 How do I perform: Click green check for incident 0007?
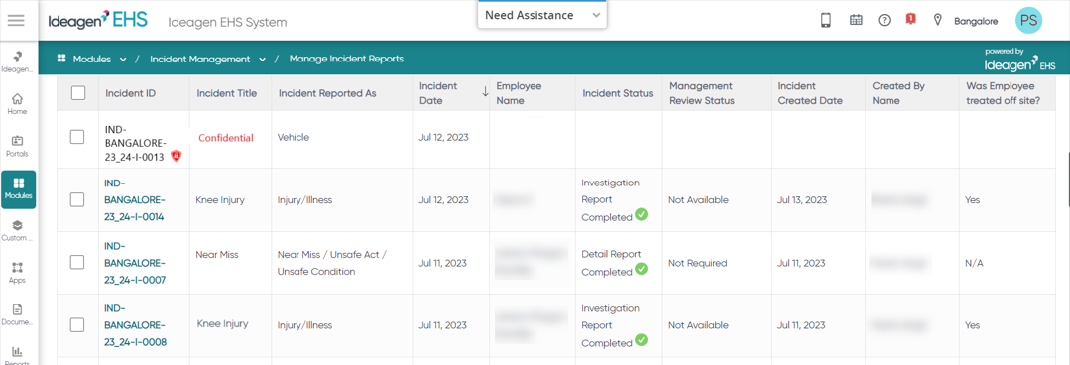click(x=641, y=269)
